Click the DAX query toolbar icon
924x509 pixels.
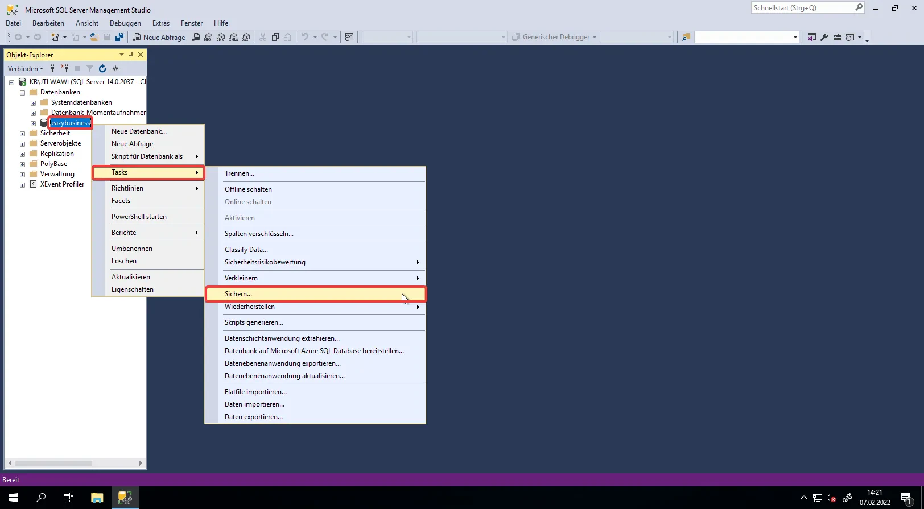[246, 37]
